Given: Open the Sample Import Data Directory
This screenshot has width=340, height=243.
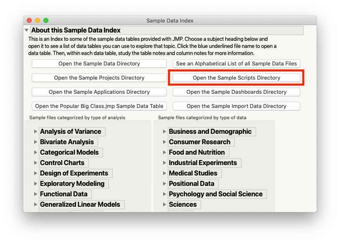Looking at the screenshot, I should tap(236, 106).
